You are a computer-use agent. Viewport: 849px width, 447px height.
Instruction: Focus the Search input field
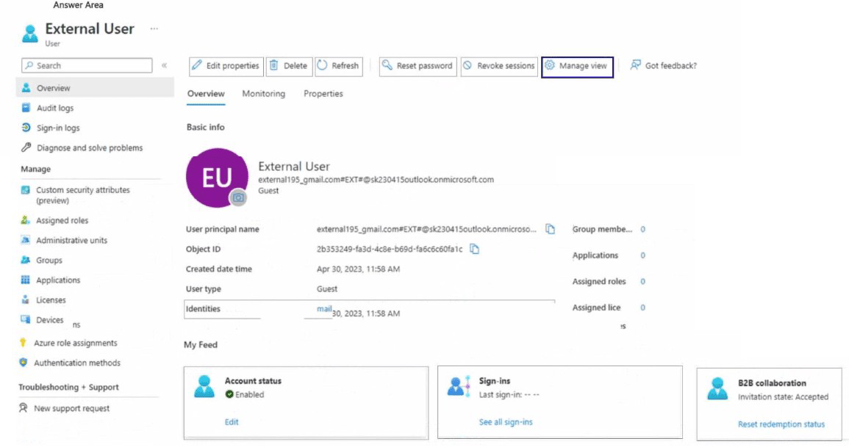(x=87, y=65)
